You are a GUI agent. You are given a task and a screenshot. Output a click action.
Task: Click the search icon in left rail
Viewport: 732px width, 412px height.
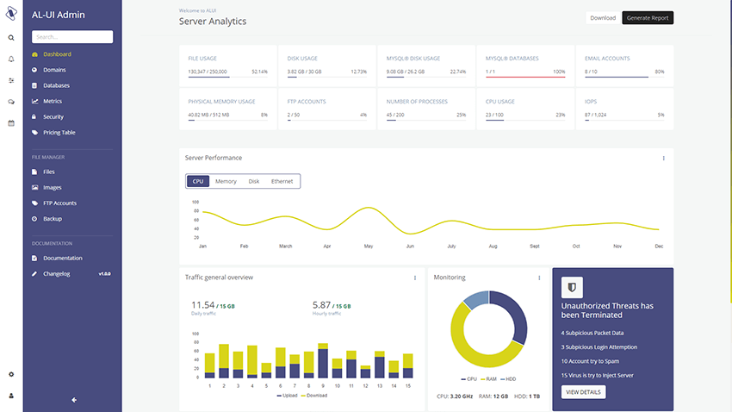(11, 38)
